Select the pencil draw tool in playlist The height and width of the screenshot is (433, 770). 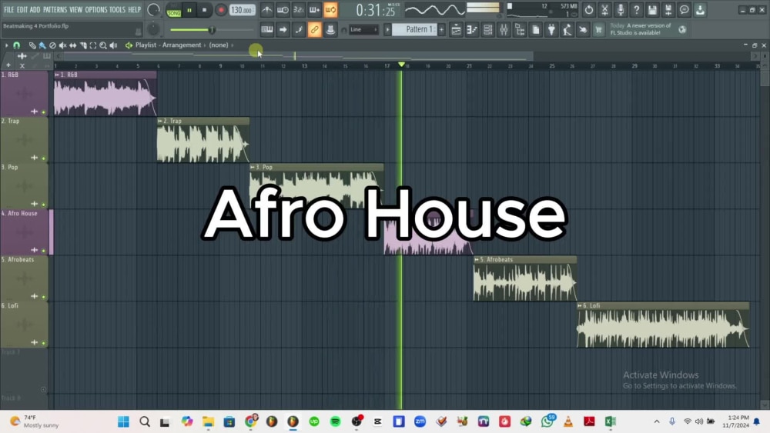pyautogui.click(x=32, y=45)
